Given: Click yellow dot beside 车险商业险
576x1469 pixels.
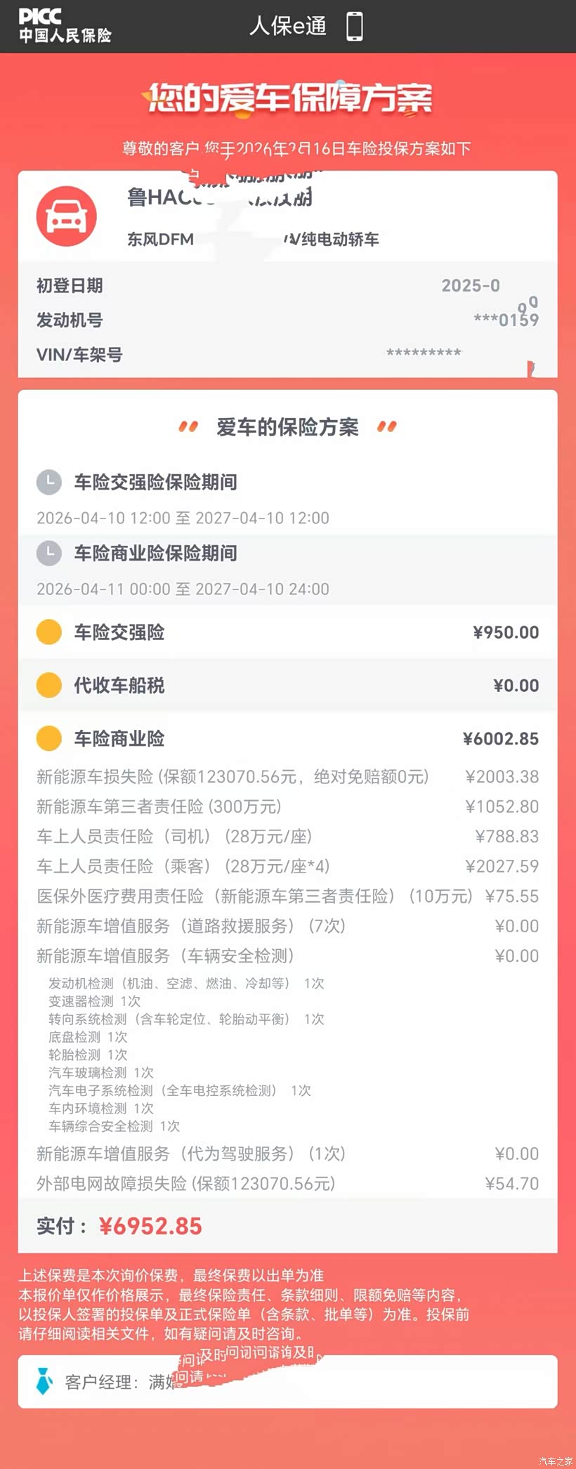Looking at the screenshot, I should click(49, 738).
